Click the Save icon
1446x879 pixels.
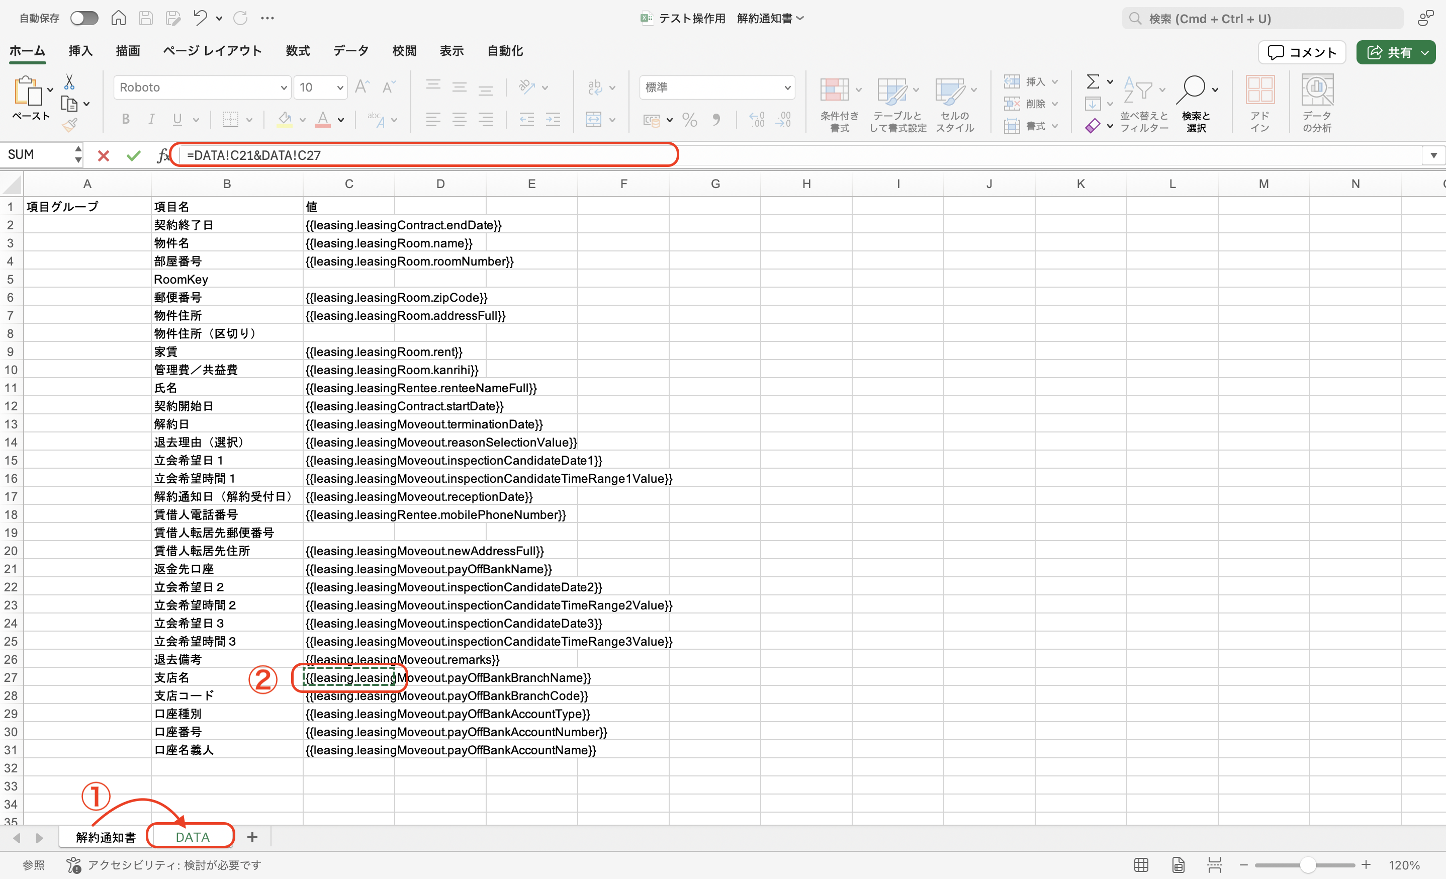coord(145,18)
